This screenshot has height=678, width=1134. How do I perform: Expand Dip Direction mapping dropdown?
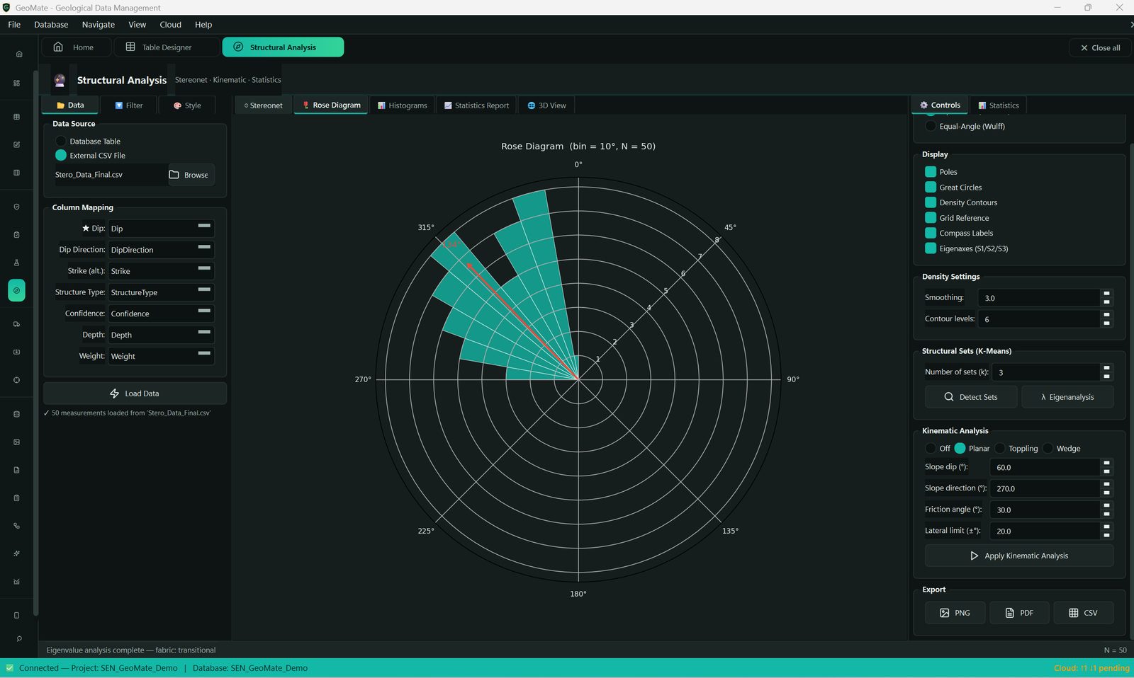click(161, 250)
